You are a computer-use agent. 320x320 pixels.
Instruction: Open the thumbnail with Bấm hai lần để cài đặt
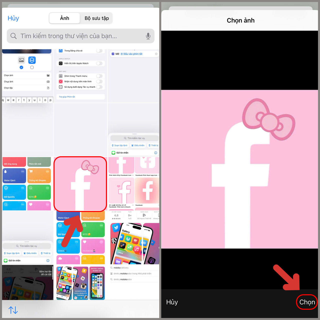pos(27,282)
